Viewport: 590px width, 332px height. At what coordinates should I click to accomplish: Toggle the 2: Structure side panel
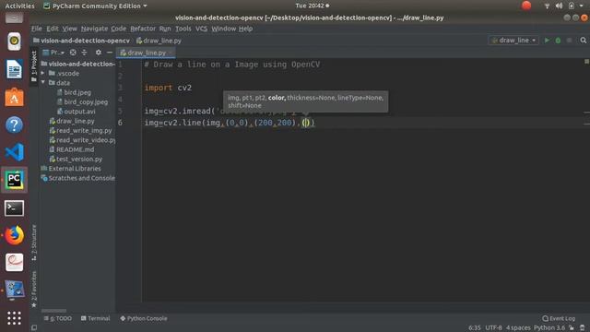(34, 243)
